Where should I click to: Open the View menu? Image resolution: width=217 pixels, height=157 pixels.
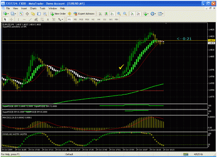(x=16, y=8)
